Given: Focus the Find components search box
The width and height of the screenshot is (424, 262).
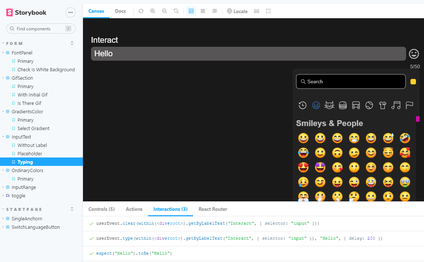Looking at the screenshot, I should [41, 29].
